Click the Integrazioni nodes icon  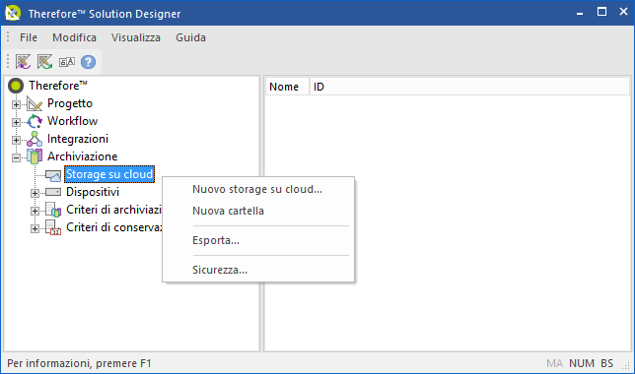35,139
